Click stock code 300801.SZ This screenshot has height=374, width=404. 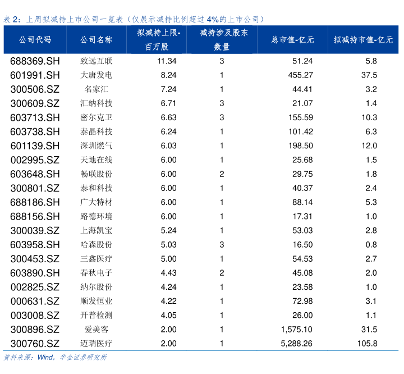[35, 188]
